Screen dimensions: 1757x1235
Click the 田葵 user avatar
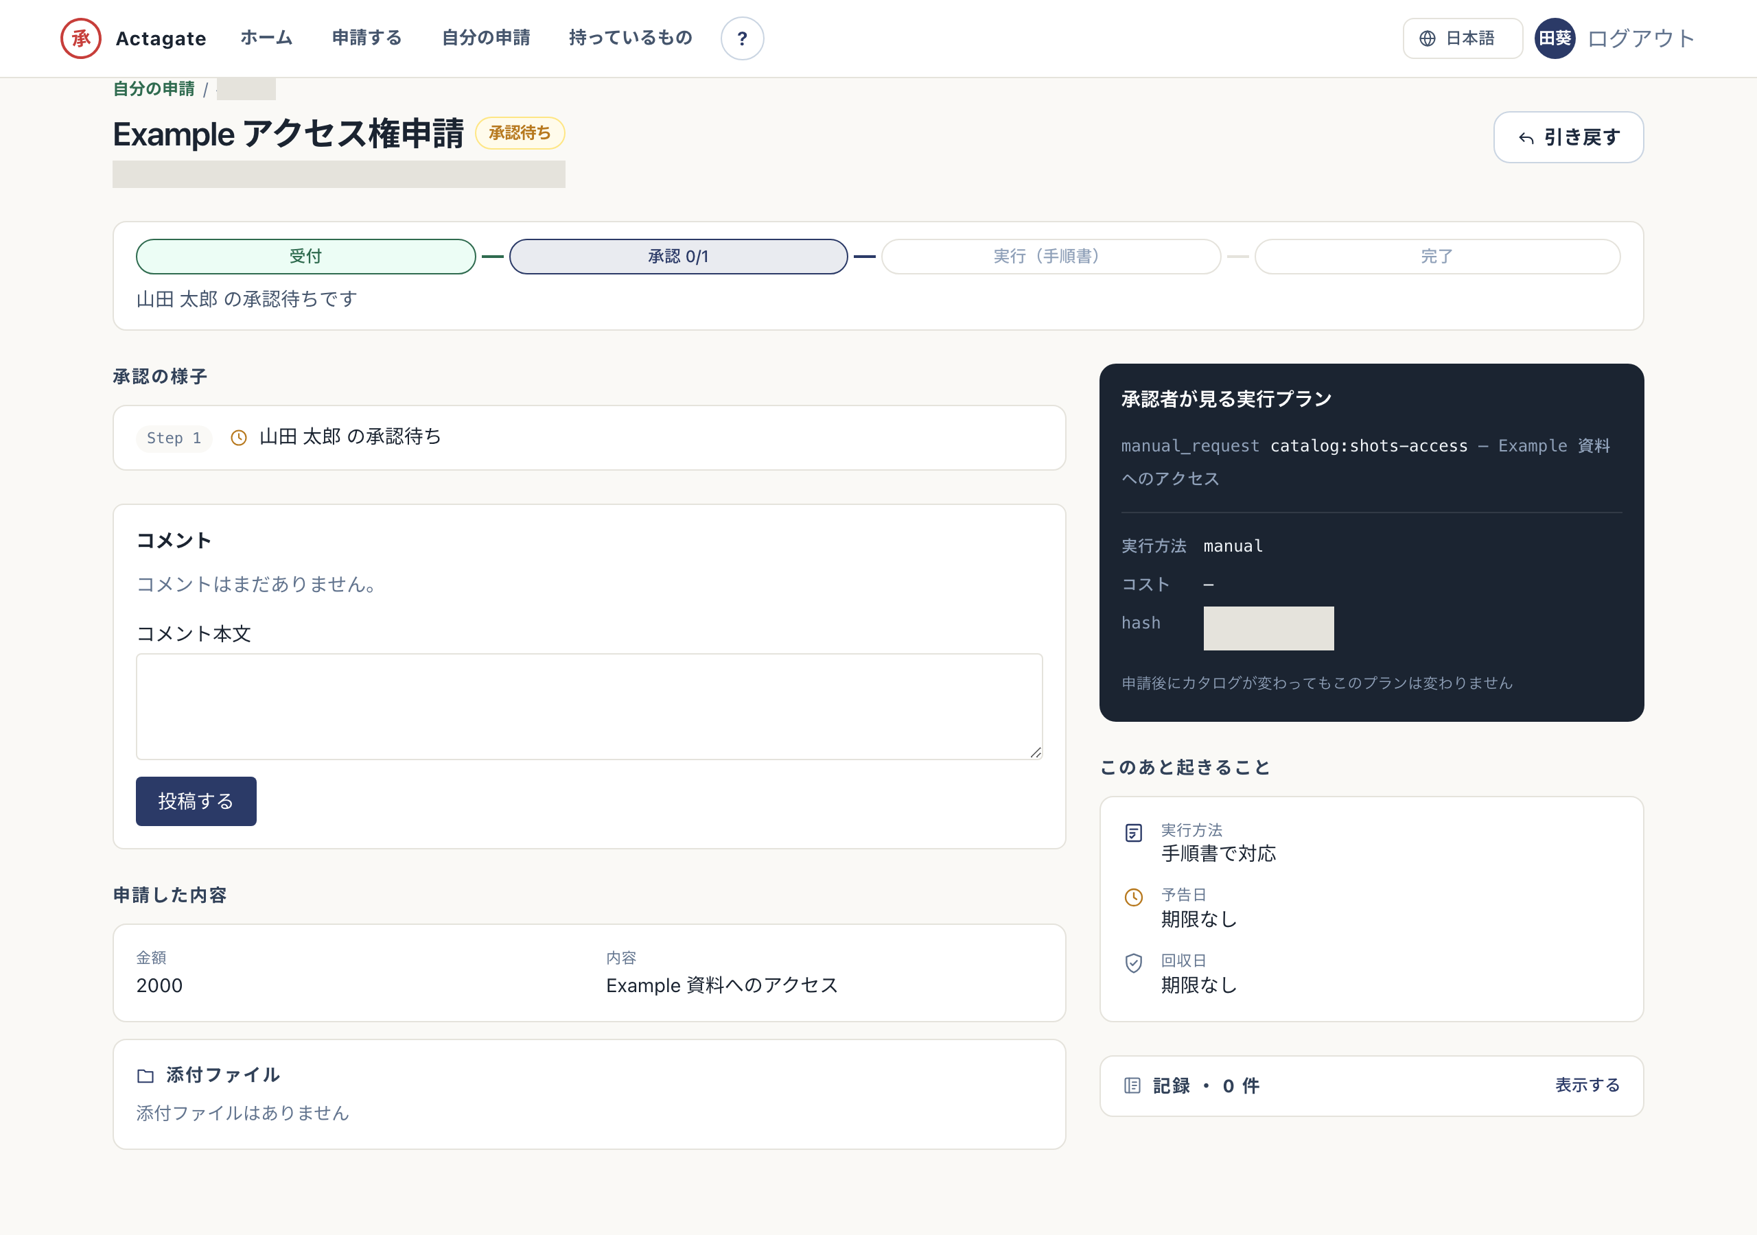point(1555,38)
